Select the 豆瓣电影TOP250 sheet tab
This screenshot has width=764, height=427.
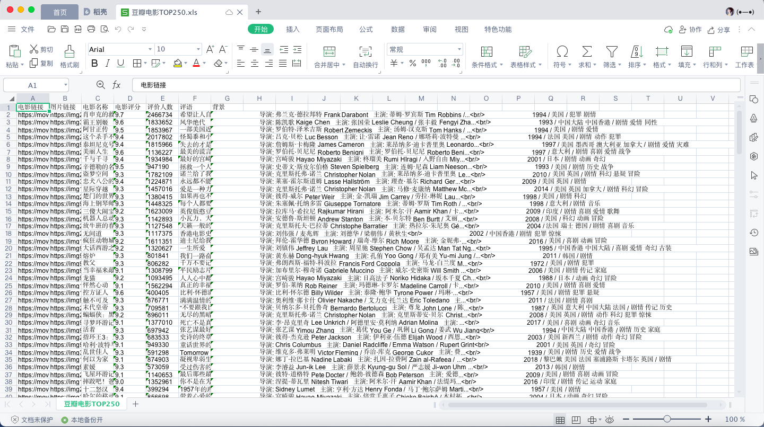tap(91, 404)
